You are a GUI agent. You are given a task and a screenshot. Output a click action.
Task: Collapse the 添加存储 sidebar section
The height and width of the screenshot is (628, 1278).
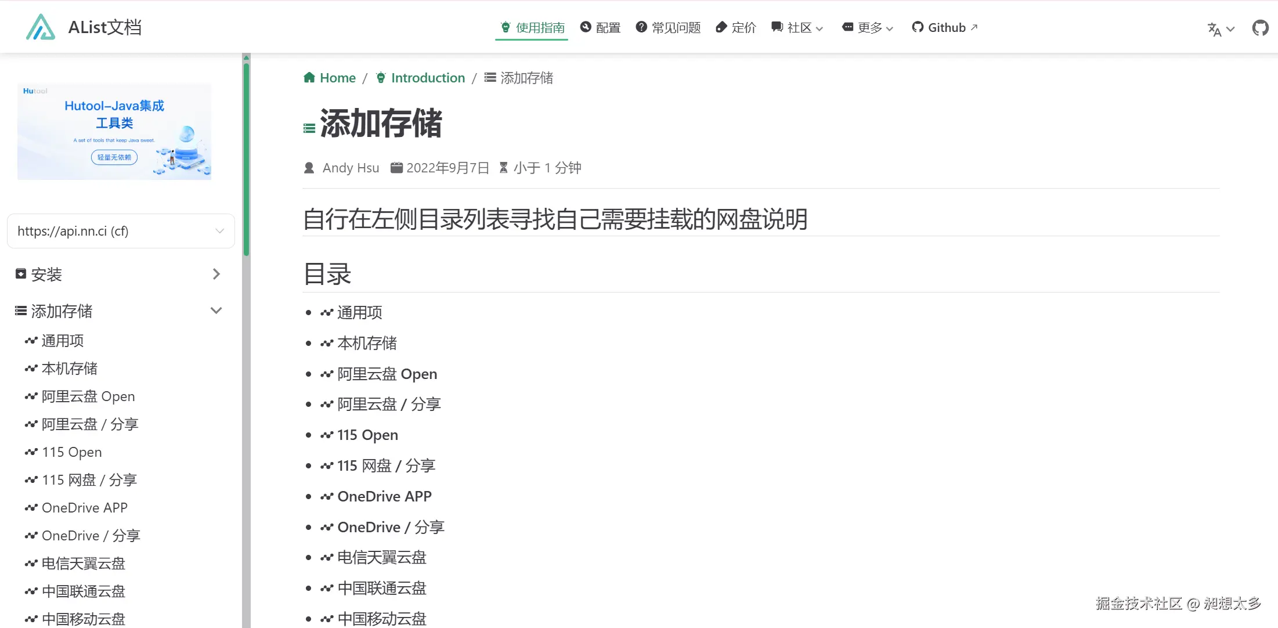pos(216,311)
